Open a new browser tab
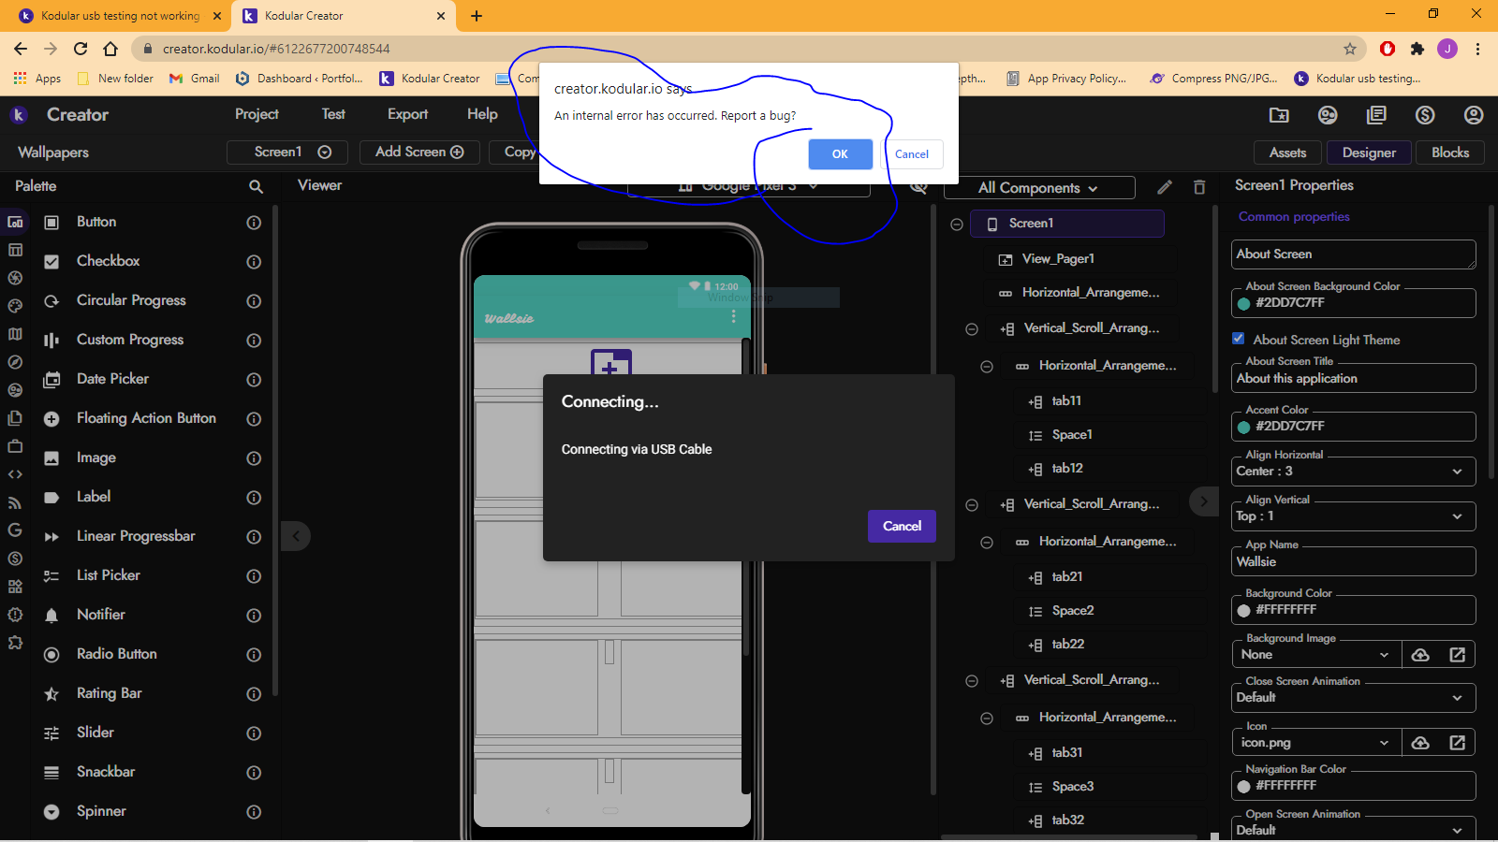Image resolution: width=1498 pixels, height=842 pixels. click(477, 16)
